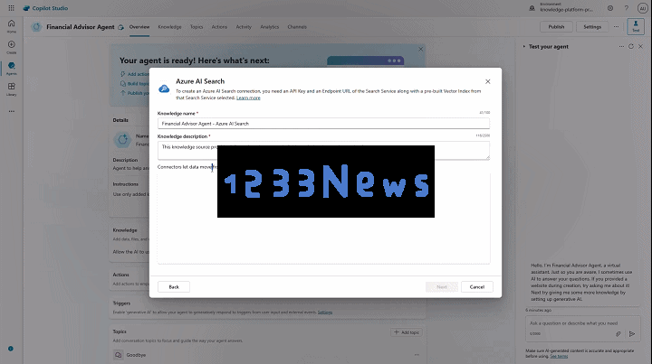
Task: Open the Goodbye topic
Action: pyautogui.click(x=136, y=355)
